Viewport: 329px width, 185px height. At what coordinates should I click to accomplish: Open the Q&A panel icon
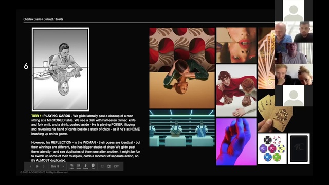point(71,166)
